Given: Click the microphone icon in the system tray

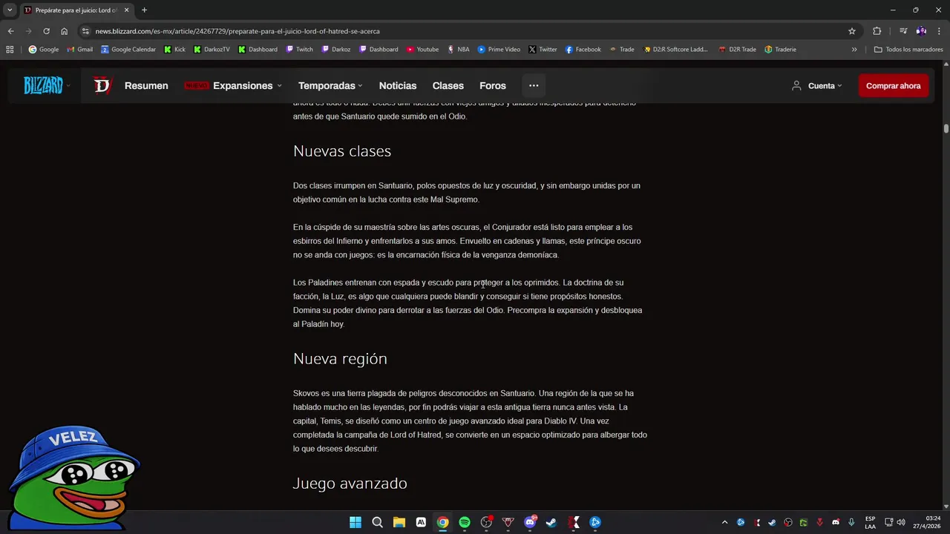Looking at the screenshot, I should (x=851, y=522).
